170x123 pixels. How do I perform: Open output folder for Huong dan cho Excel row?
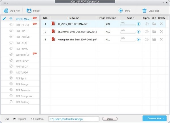154,39
